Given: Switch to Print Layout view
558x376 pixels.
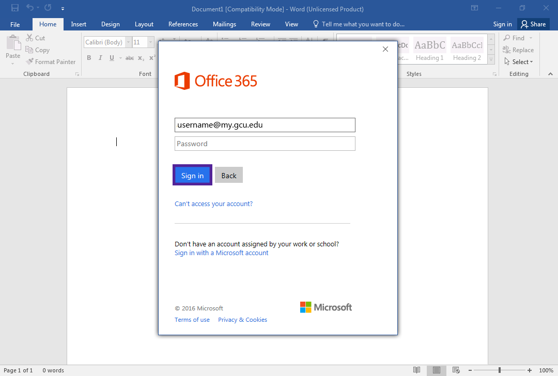Looking at the screenshot, I should point(436,370).
